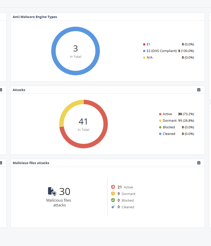Click the "11 (26.8%)" Dormant attacks value
Image resolution: width=211 pixels, height=246 pixels.
coord(186,120)
